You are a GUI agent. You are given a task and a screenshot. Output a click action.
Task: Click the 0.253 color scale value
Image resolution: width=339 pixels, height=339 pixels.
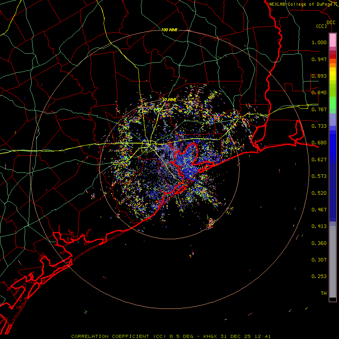[x=319, y=276]
